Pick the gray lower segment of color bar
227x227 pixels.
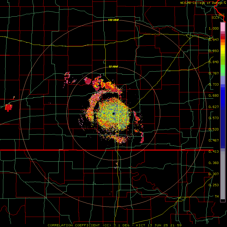223,175
